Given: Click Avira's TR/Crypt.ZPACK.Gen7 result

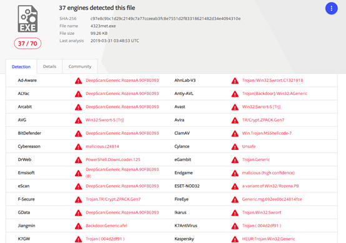Looking at the screenshot, I should [263, 120].
